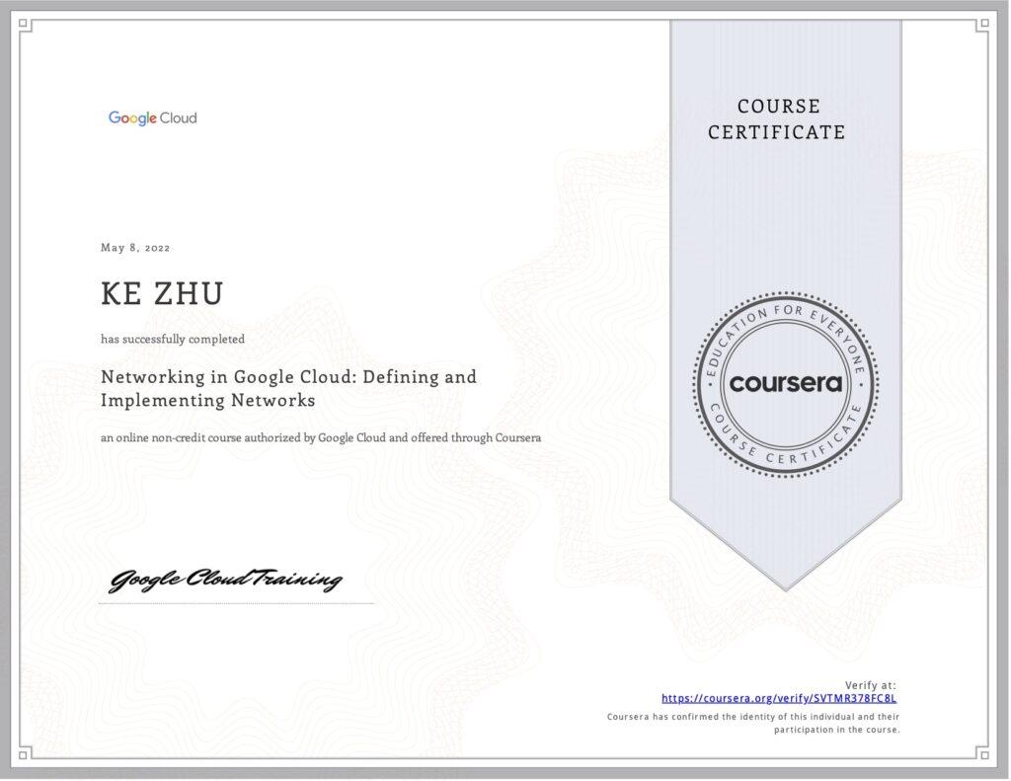This screenshot has width=1011, height=781.
Task: Click the 'an online non-credit course' line
Action: point(321,438)
